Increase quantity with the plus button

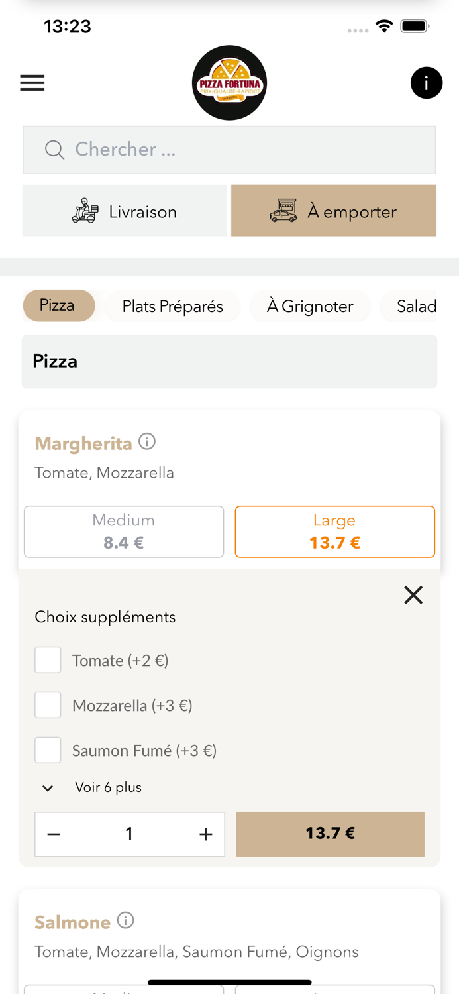[x=206, y=834]
